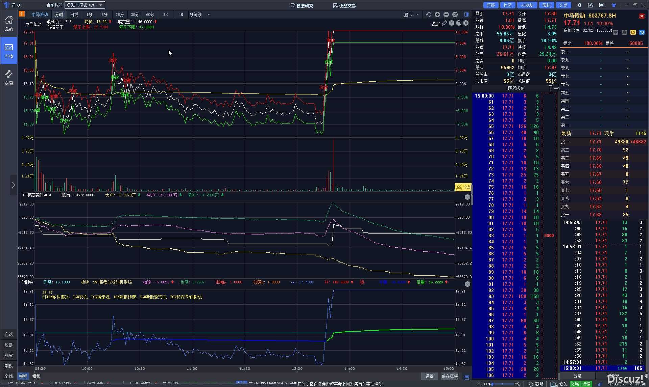Select the 行情 market sidebar icon

[x=9, y=51]
